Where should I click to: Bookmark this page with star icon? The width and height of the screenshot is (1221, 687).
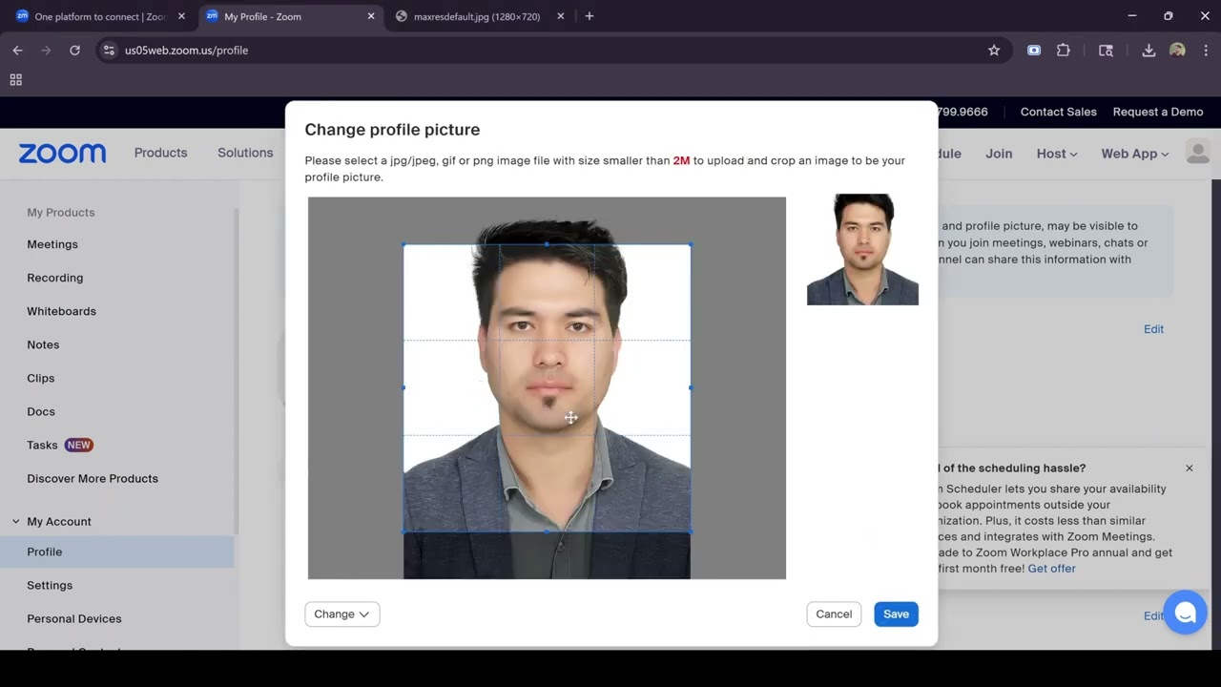[x=994, y=51]
